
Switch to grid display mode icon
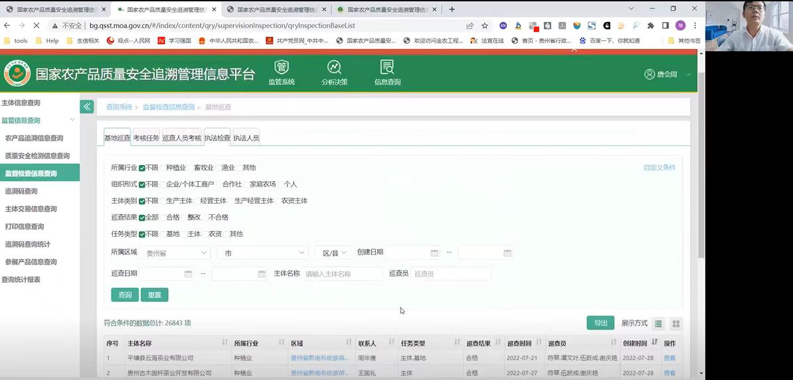pos(676,324)
